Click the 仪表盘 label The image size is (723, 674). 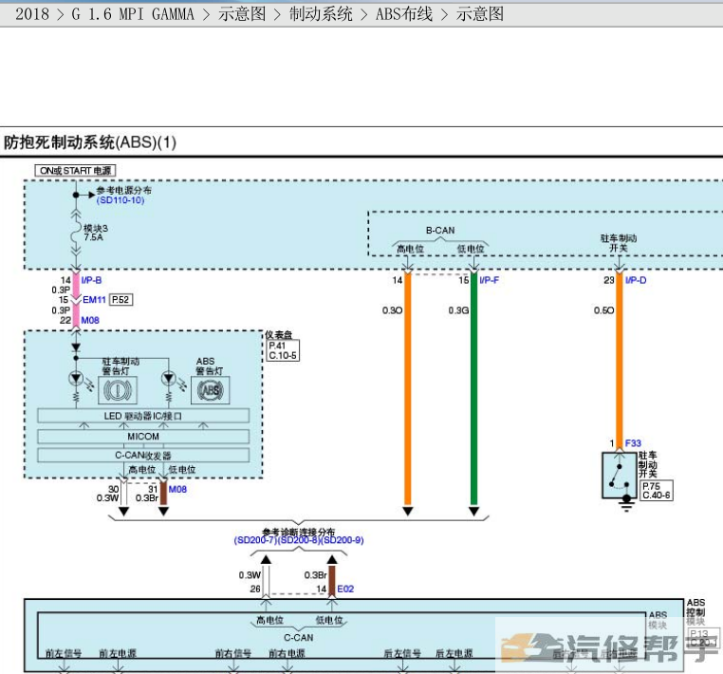click(x=279, y=334)
